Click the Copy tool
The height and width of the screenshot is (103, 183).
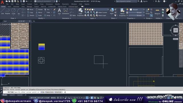[x=30, y=12]
